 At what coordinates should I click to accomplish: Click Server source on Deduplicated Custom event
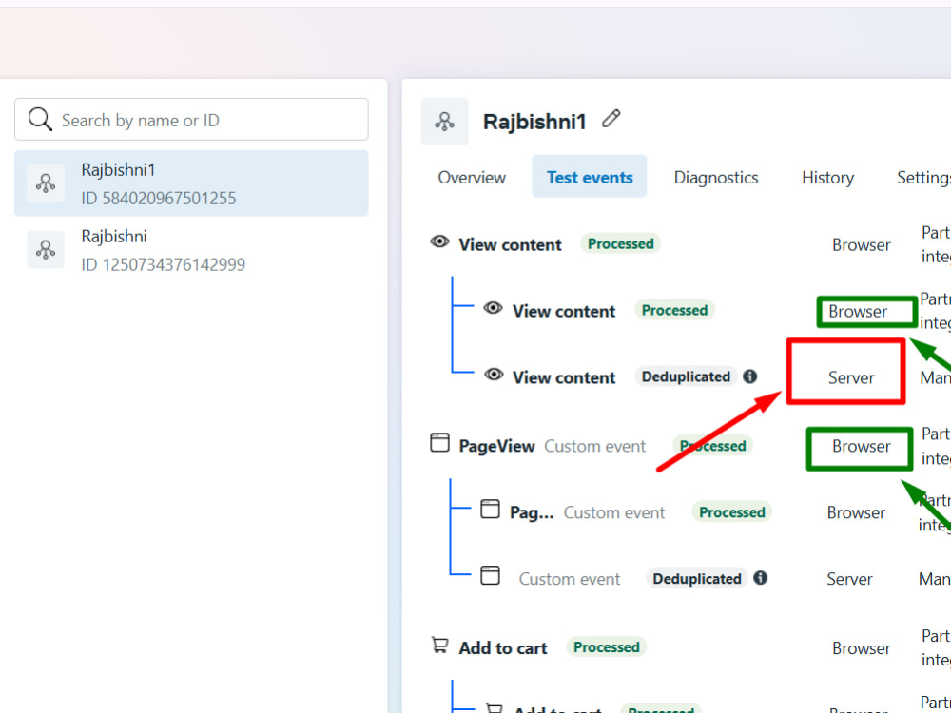point(849,579)
